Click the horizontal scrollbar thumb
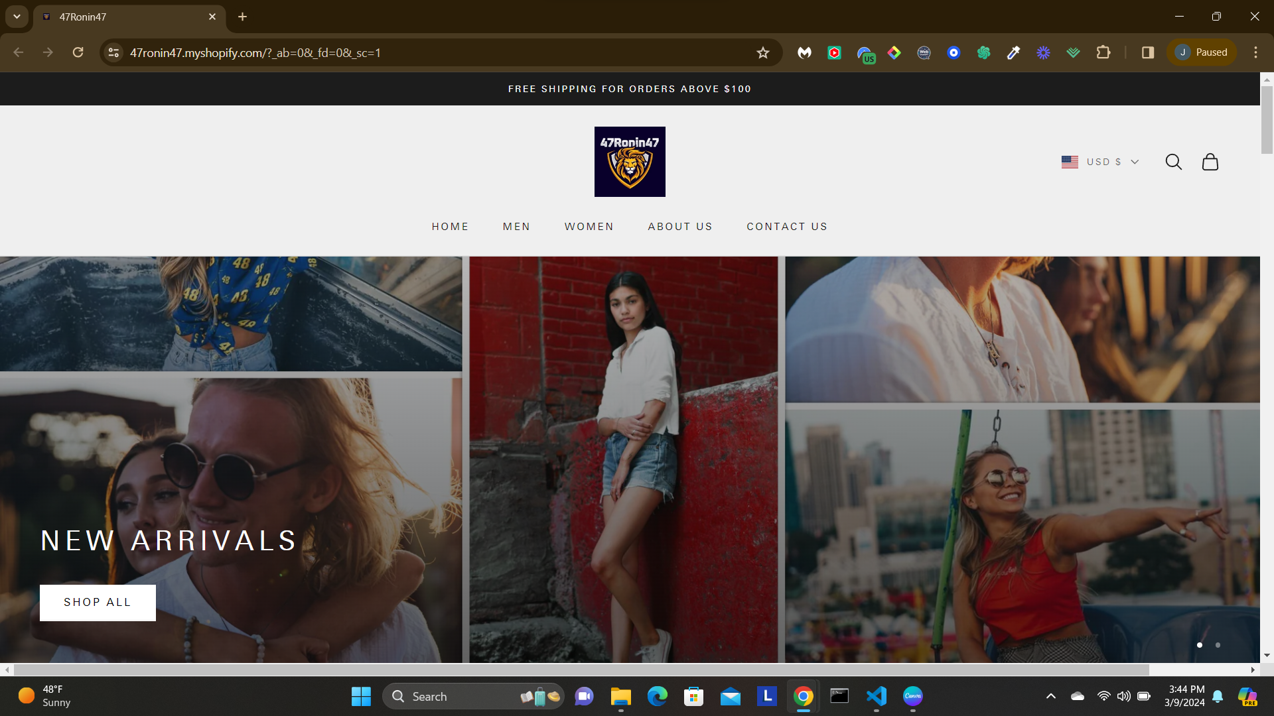The image size is (1274, 716). pyautogui.click(x=581, y=670)
